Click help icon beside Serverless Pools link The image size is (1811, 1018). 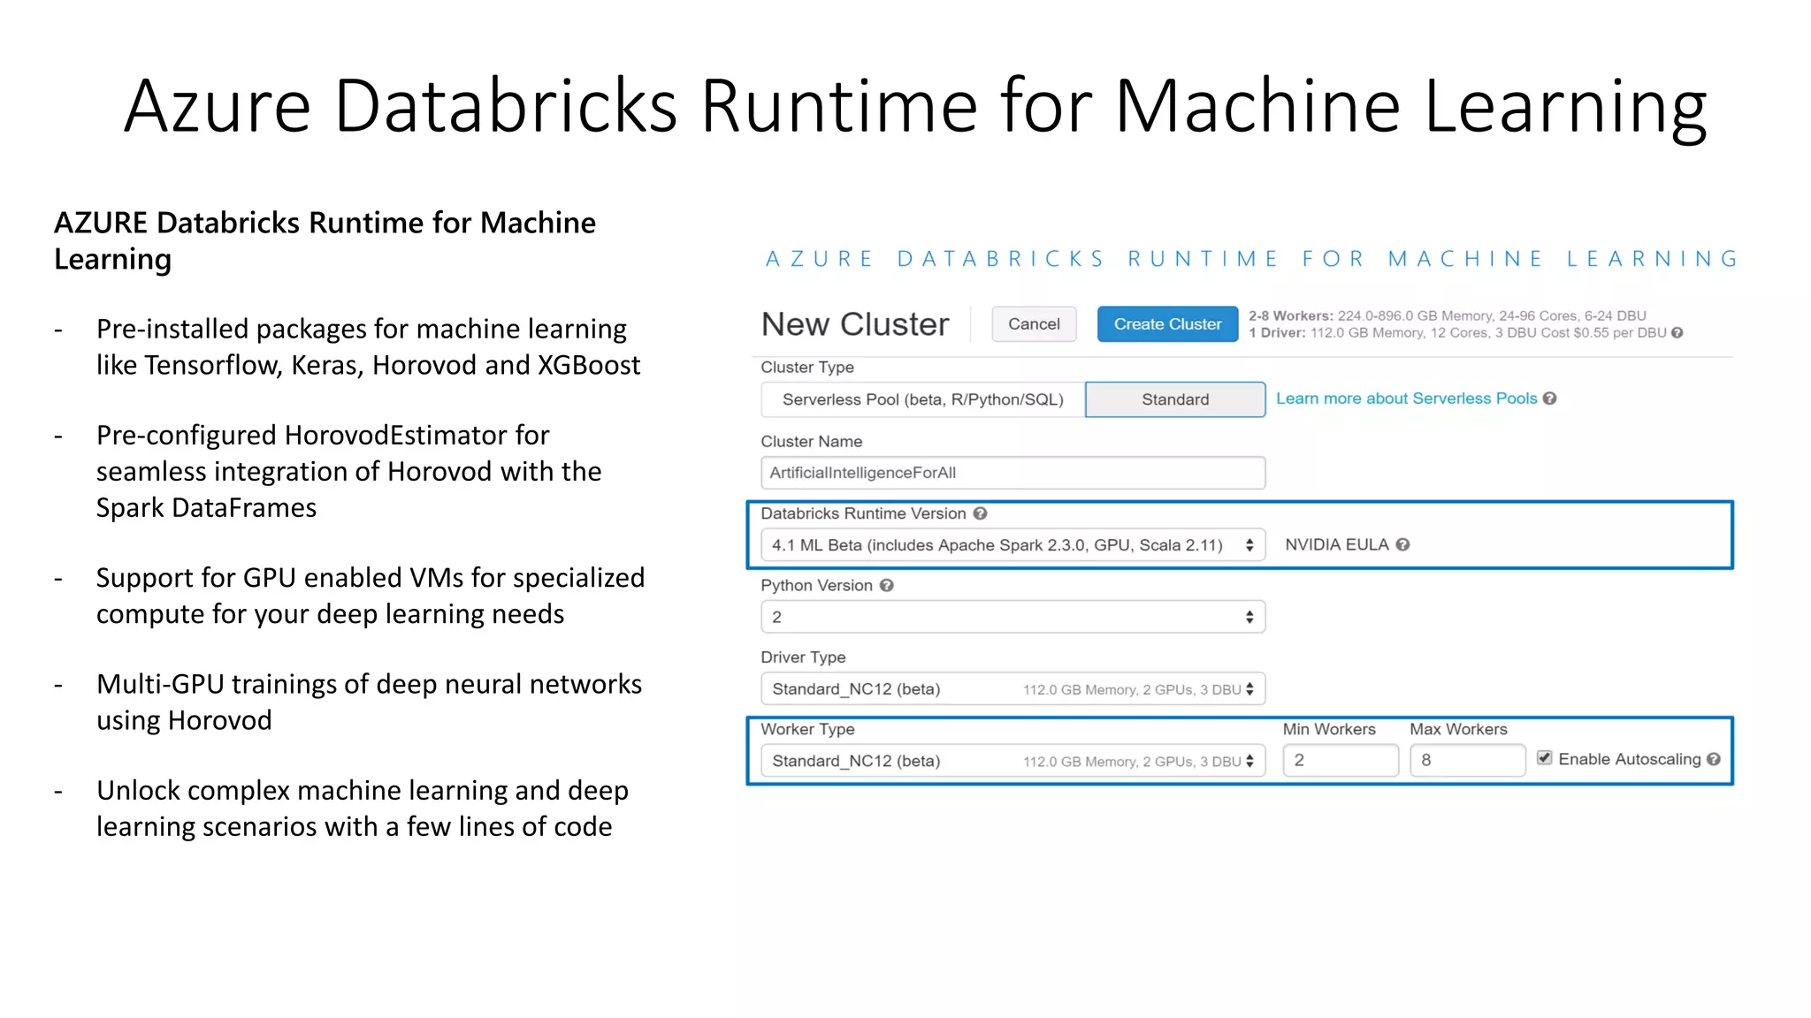coord(1549,399)
